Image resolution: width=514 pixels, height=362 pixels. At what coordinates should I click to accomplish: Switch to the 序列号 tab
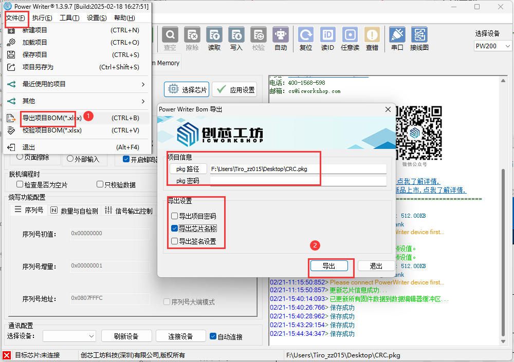pos(29,210)
